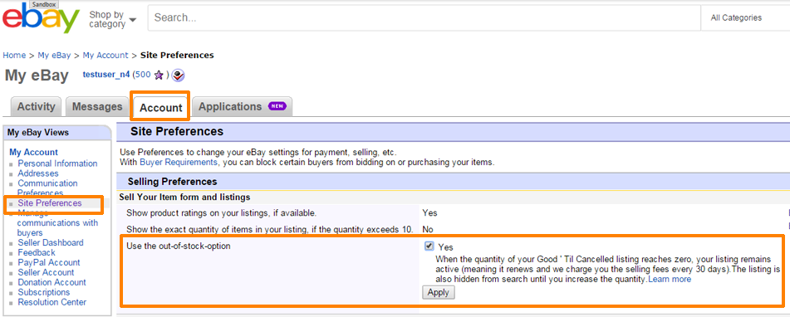Open the Buyer Requirements link

pos(179,163)
